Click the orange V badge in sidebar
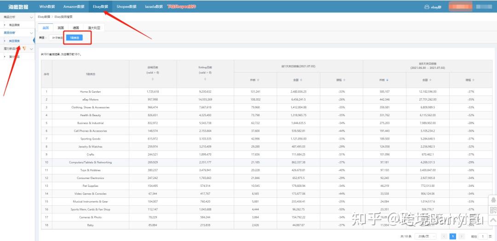Viewport: 497px width, 241px height. (24, 48)
